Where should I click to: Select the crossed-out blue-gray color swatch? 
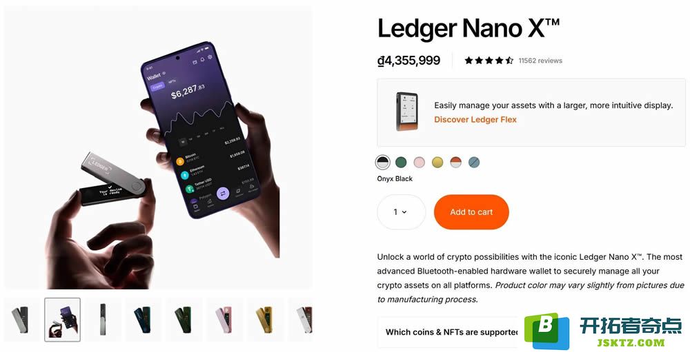pyautogui.click(x=474, y=162)
